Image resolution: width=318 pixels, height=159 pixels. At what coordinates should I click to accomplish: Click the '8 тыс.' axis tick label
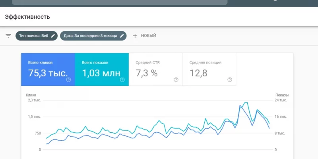click(x=280, y=134)
